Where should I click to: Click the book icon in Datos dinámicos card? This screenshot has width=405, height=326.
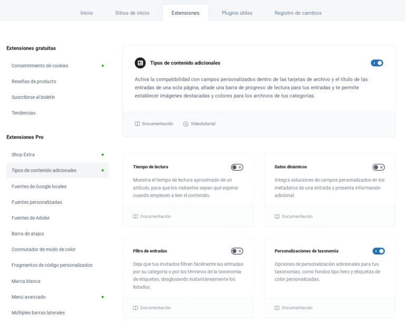tap(277, 216)
